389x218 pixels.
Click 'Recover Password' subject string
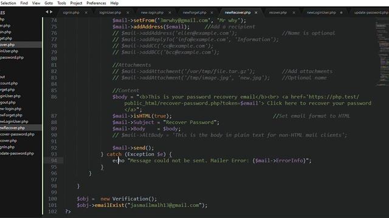(190, 122)
